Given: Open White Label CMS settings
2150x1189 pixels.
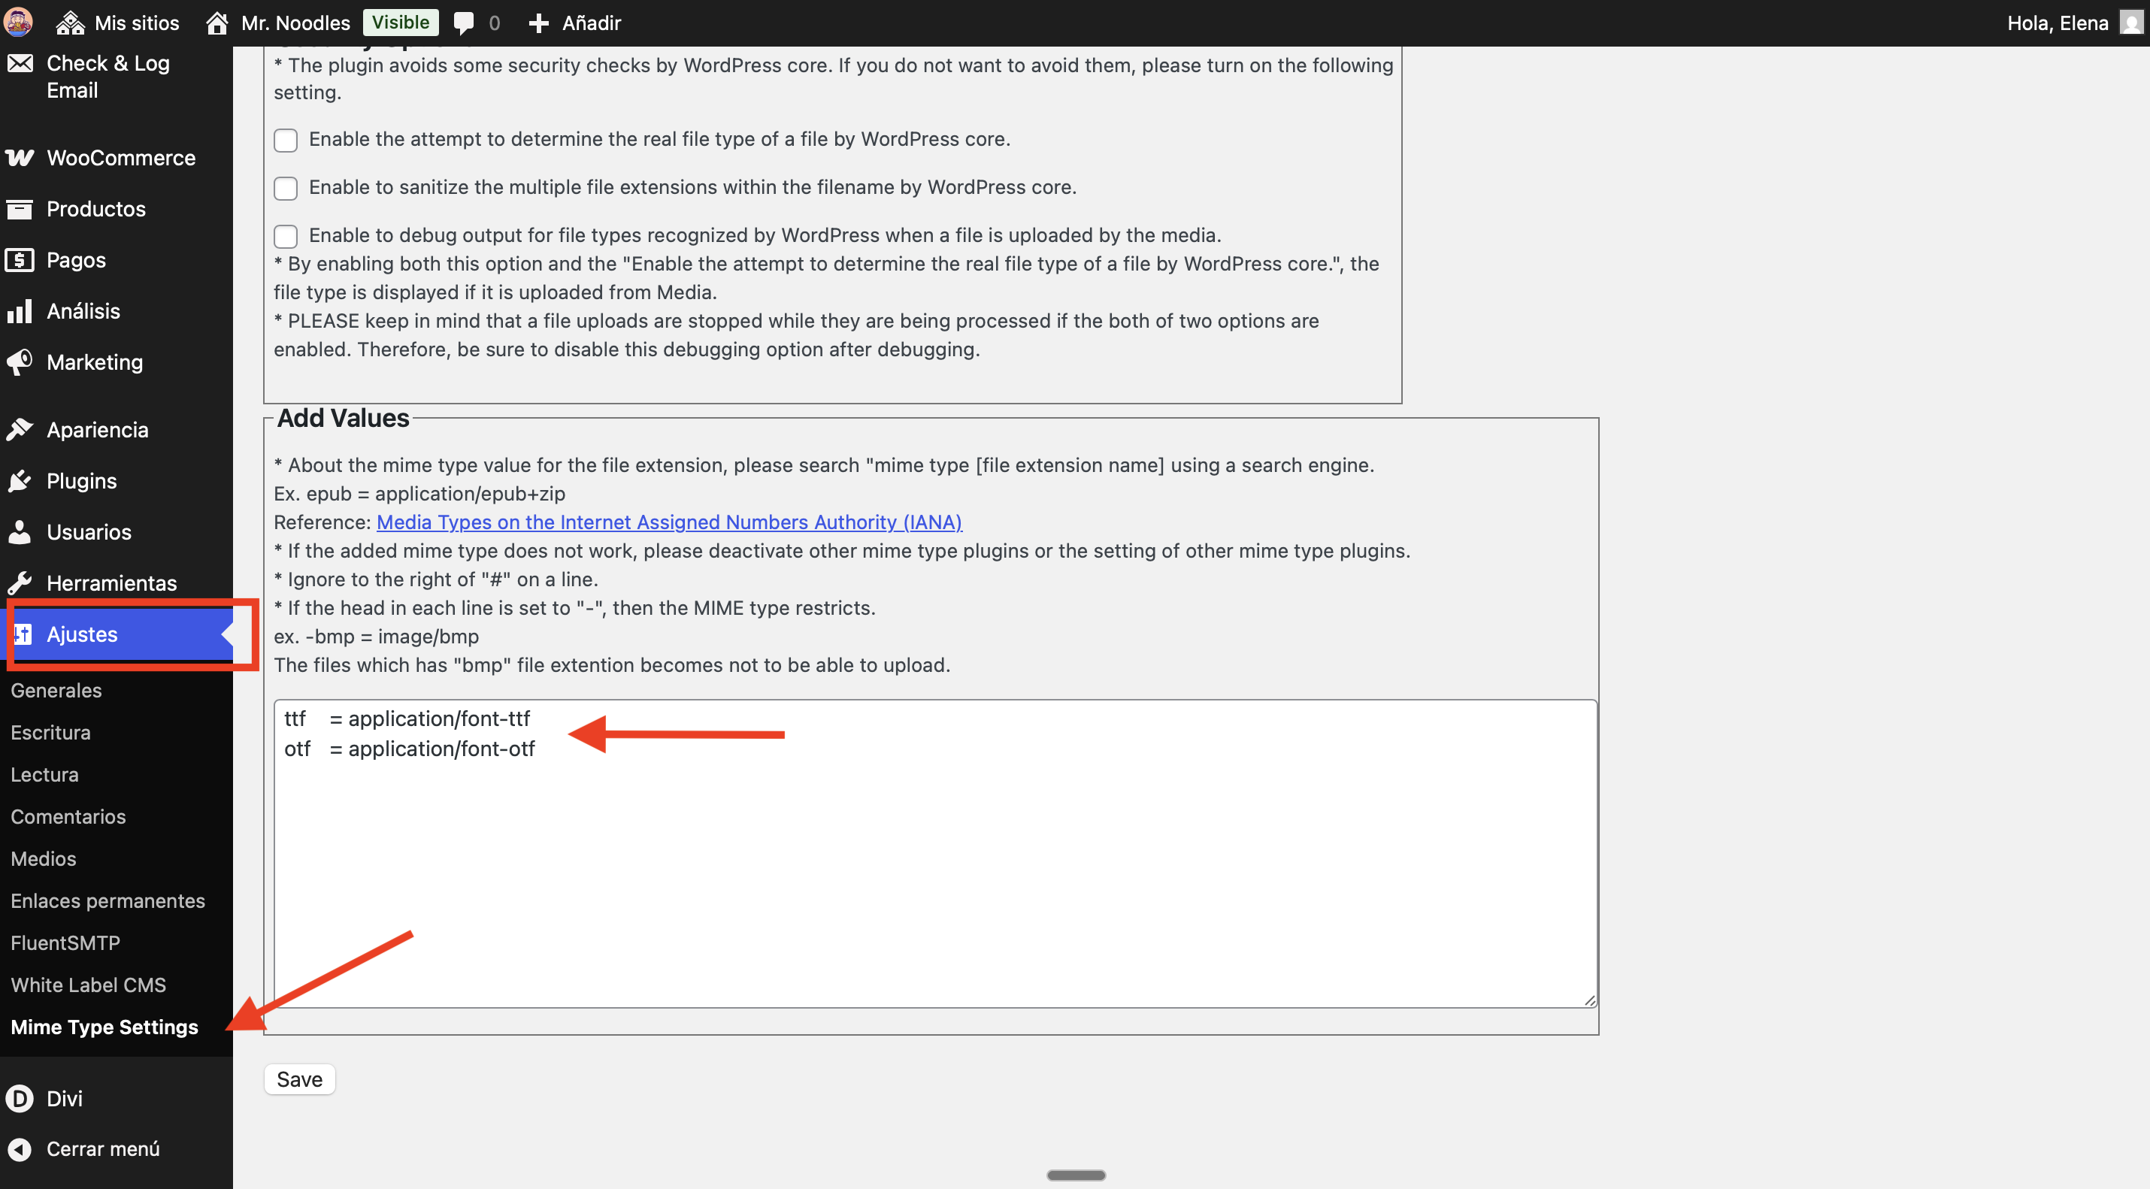Looking at the screenshot, I should pyautogui.click(x=89, y=985).
